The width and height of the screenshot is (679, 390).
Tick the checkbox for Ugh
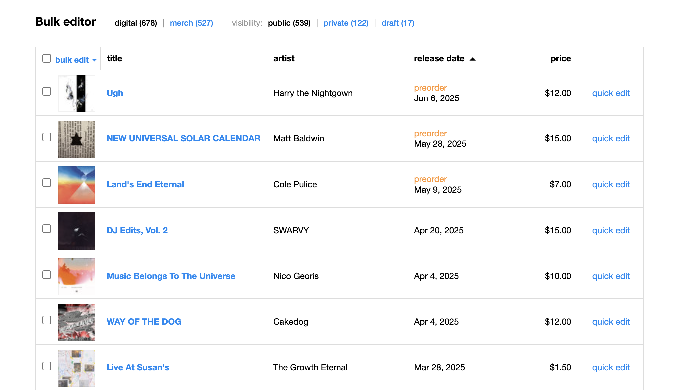pyautogui.click(x=47, y=91)
